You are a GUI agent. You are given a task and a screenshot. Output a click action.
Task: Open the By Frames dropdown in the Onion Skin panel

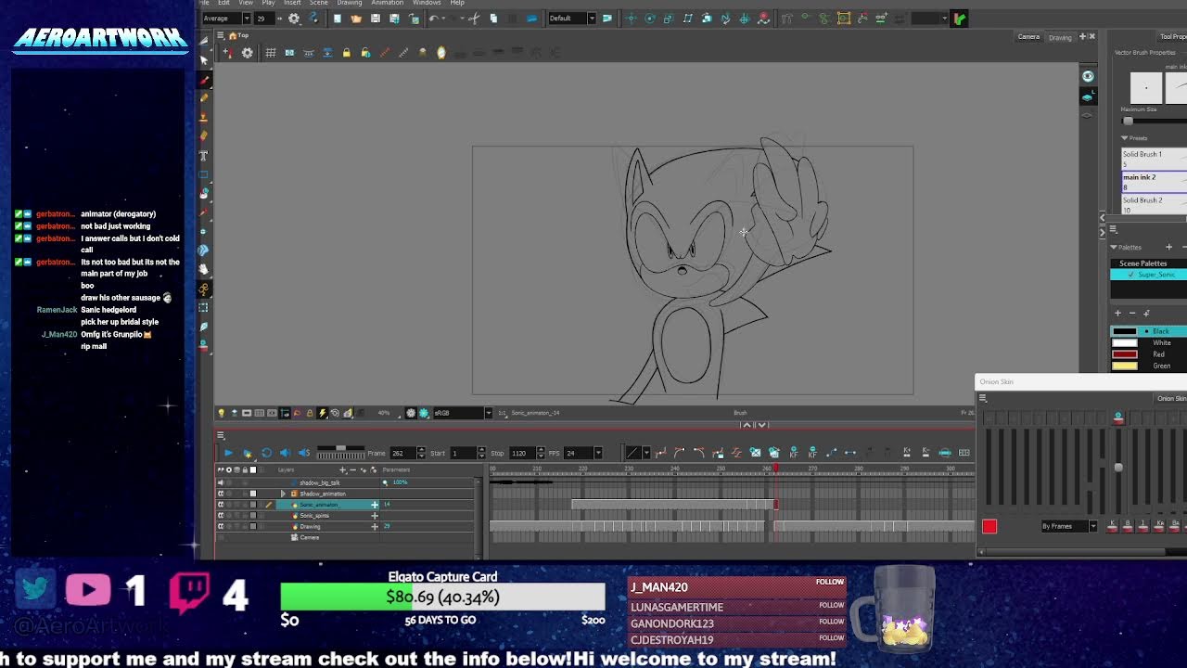point(1068,526)
